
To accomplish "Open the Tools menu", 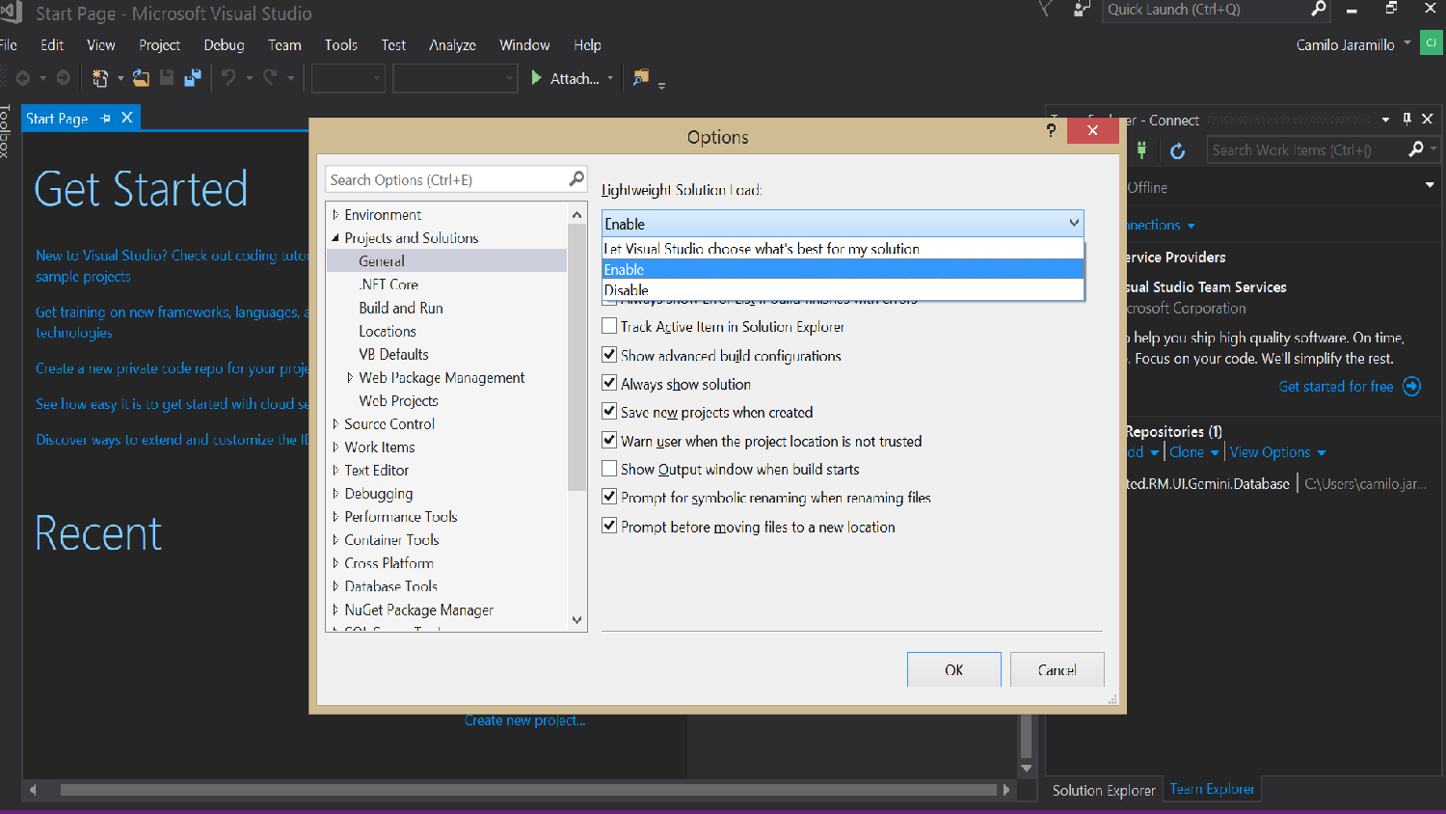I will pos(340,45).
